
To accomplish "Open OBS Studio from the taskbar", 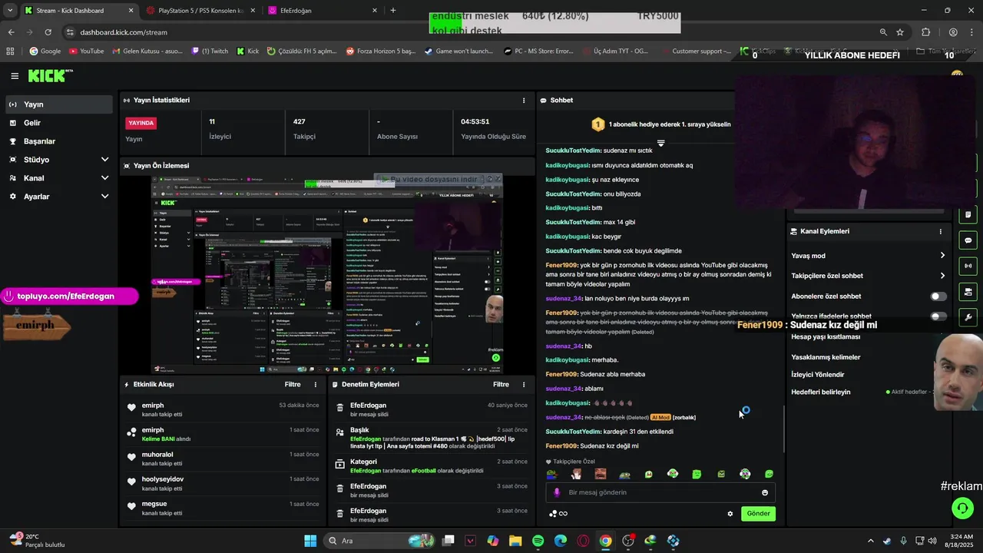I will 628,541.
